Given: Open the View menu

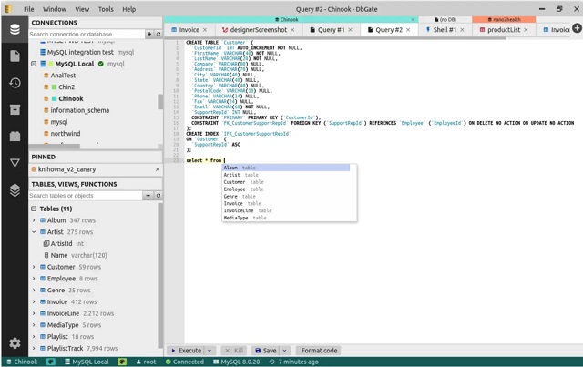Looking at the screenshot, I should pyautogui.click(x=82, y=9).
